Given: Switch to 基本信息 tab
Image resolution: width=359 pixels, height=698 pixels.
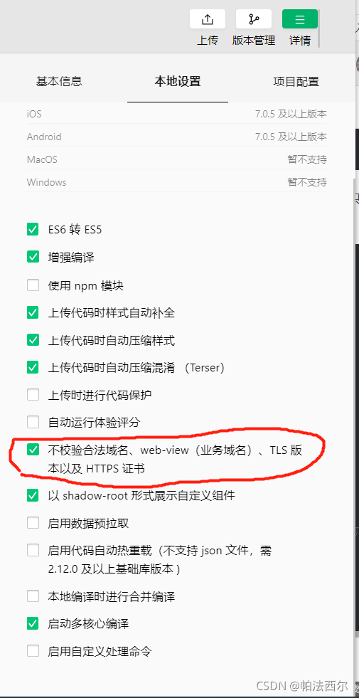Looking at the screenshot, I should point(59,81).
